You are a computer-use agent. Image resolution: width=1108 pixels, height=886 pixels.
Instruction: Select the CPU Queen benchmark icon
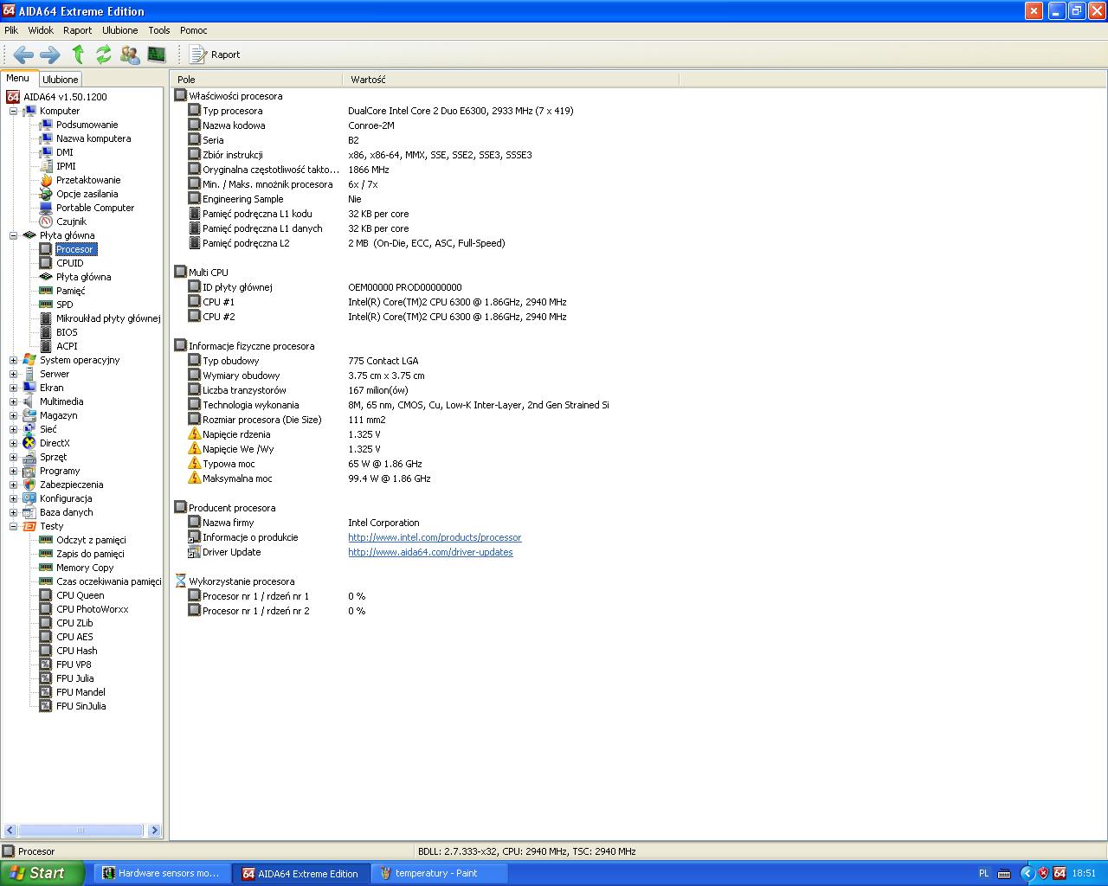46,595
